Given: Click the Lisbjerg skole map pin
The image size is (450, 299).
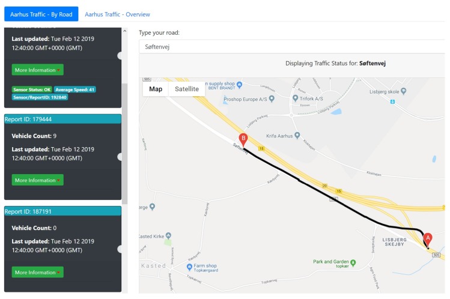Looking at the screenshot, I should point(404,92).
